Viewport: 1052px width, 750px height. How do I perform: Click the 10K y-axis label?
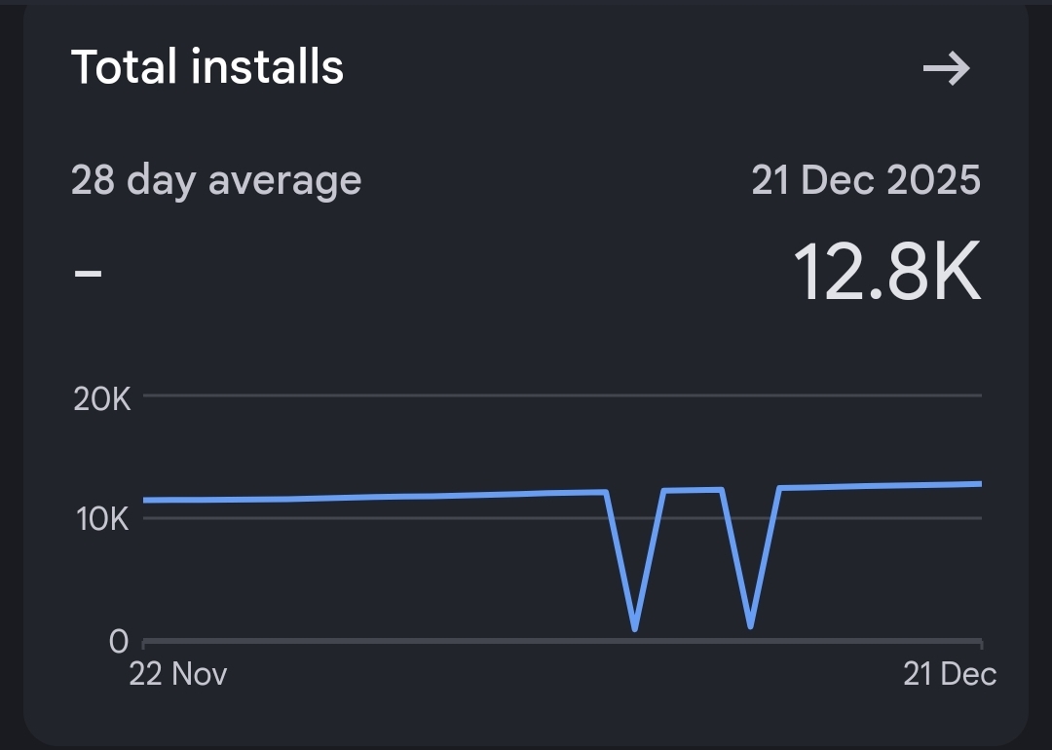point(102,518)
